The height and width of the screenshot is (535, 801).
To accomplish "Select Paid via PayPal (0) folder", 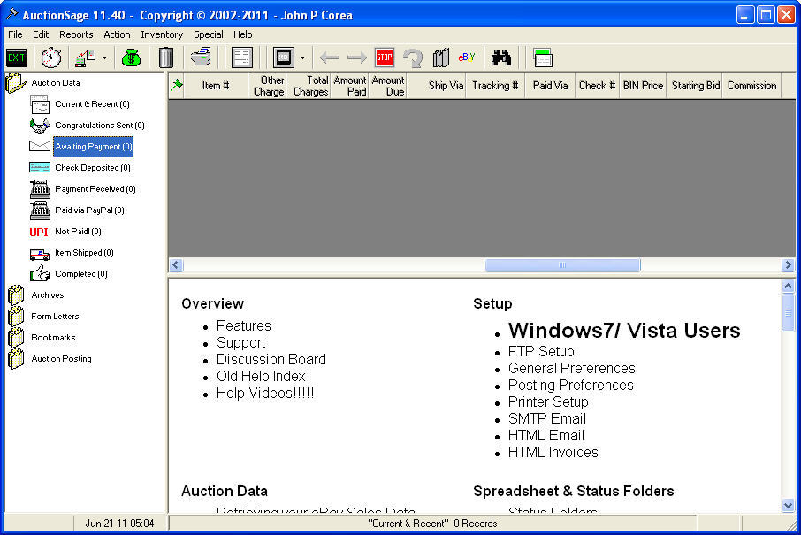I will pyautogui.click(x=89, y=210).
